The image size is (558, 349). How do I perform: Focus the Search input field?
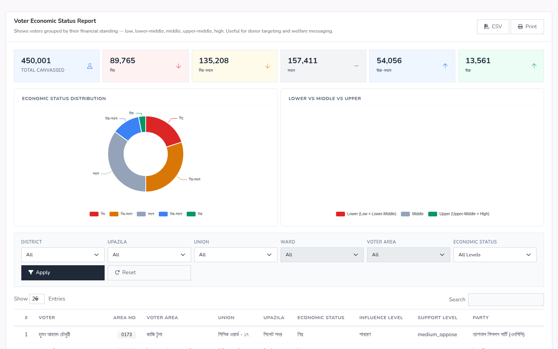click(506, 299)
